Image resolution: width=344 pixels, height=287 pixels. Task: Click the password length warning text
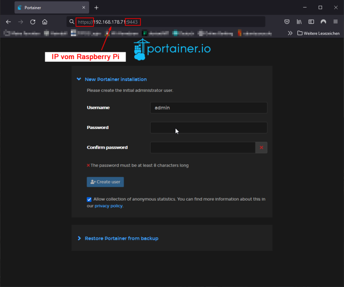coord(140,165)
